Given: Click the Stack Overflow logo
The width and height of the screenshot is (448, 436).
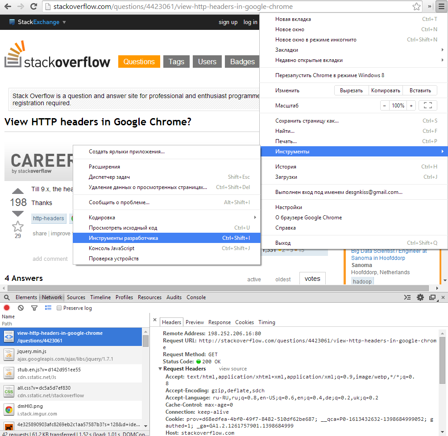Looking at the screenshot, I should point(57,54).
